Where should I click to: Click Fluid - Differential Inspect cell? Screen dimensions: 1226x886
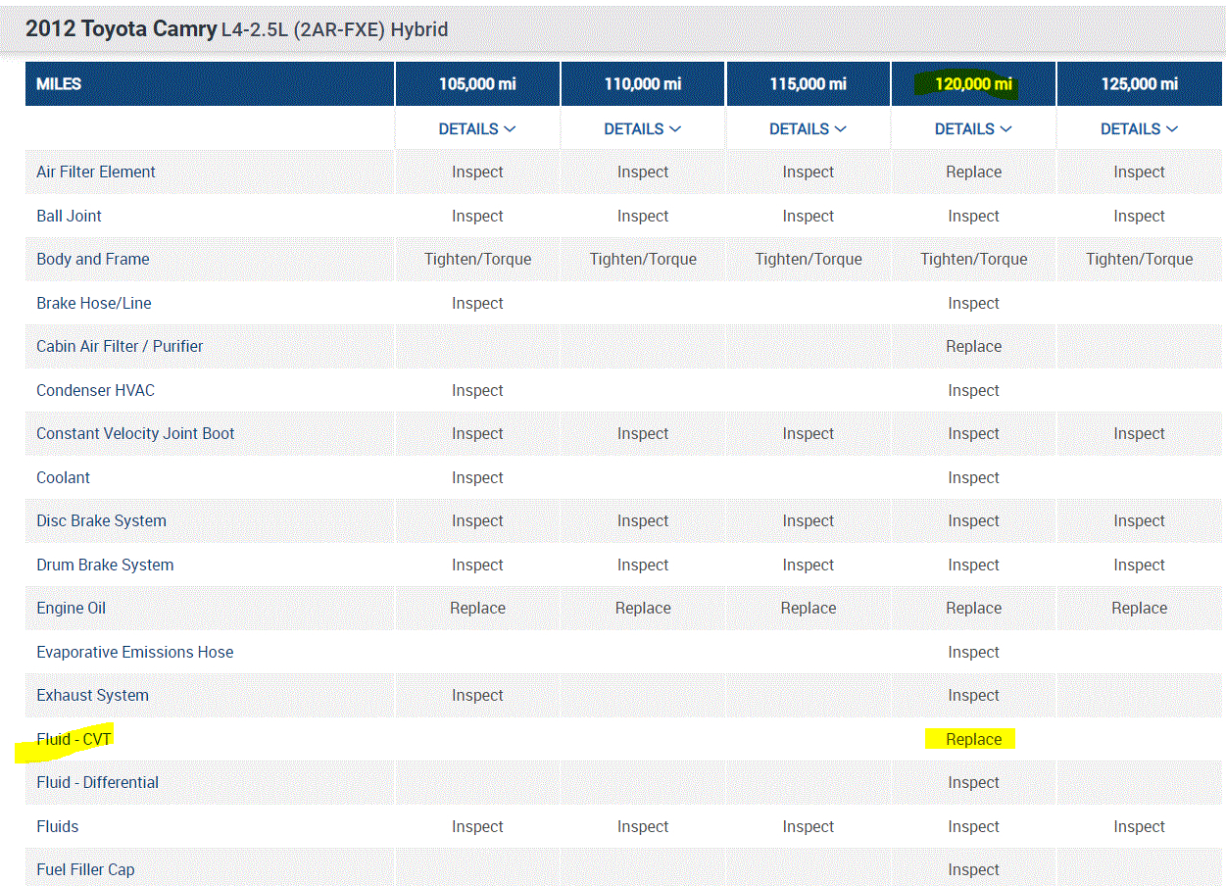(x=973, y=782)
